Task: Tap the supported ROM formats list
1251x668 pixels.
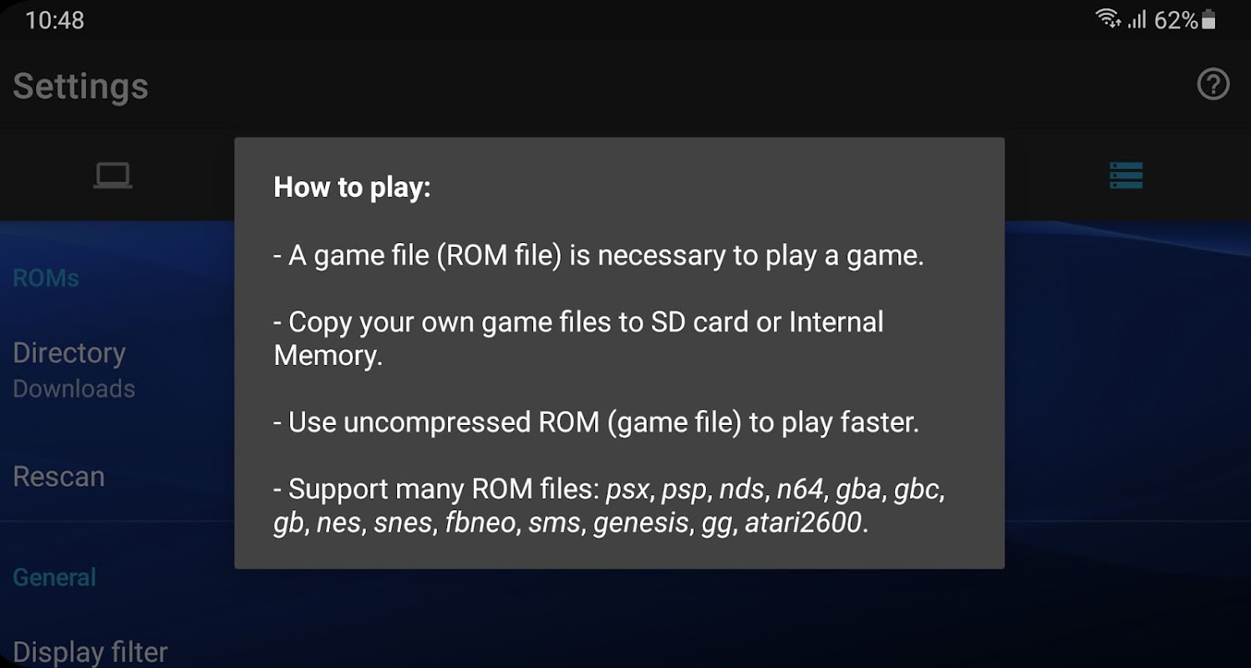Action: (x=608, y=506)
